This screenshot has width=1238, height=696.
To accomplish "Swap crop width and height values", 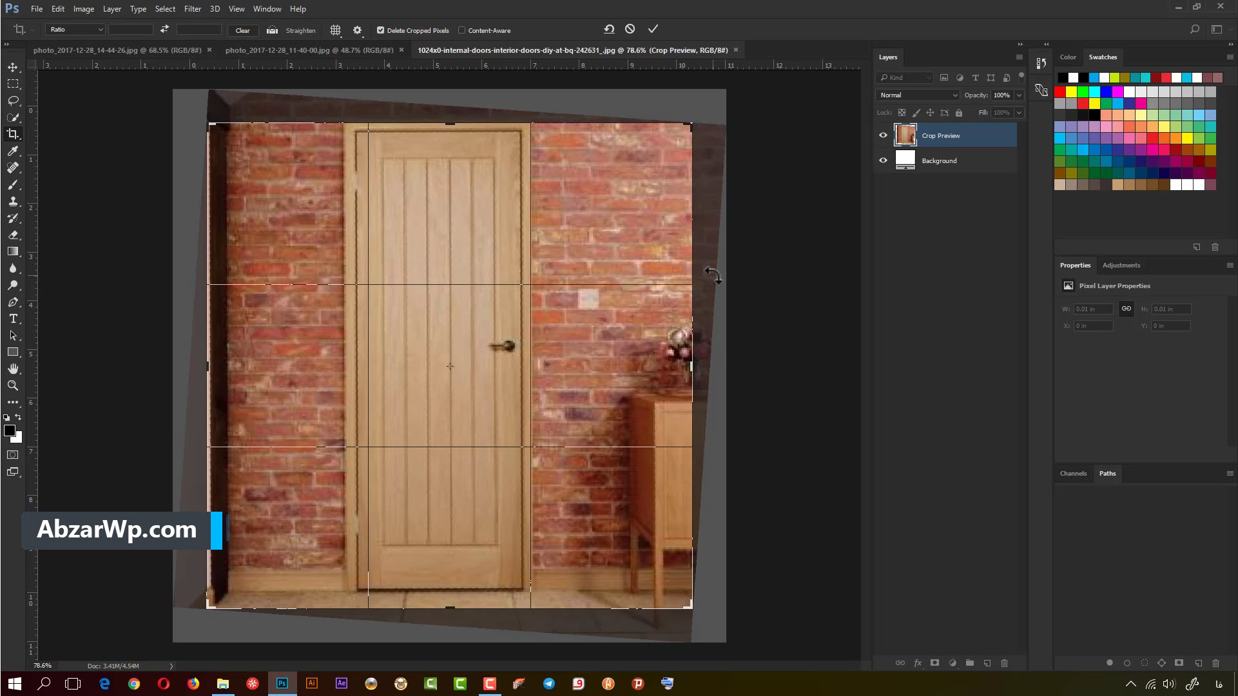I will 164,29.
